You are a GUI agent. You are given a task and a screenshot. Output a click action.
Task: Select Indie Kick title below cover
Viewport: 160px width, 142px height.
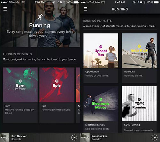point(129,72)
